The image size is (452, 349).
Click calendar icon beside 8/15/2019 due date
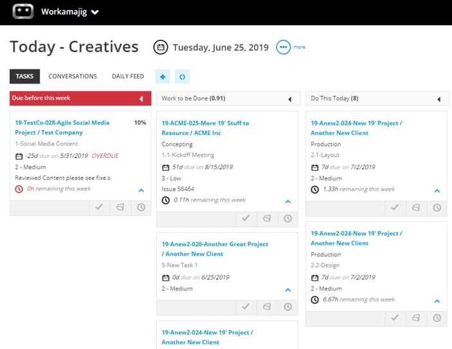[x=165, y=168]
